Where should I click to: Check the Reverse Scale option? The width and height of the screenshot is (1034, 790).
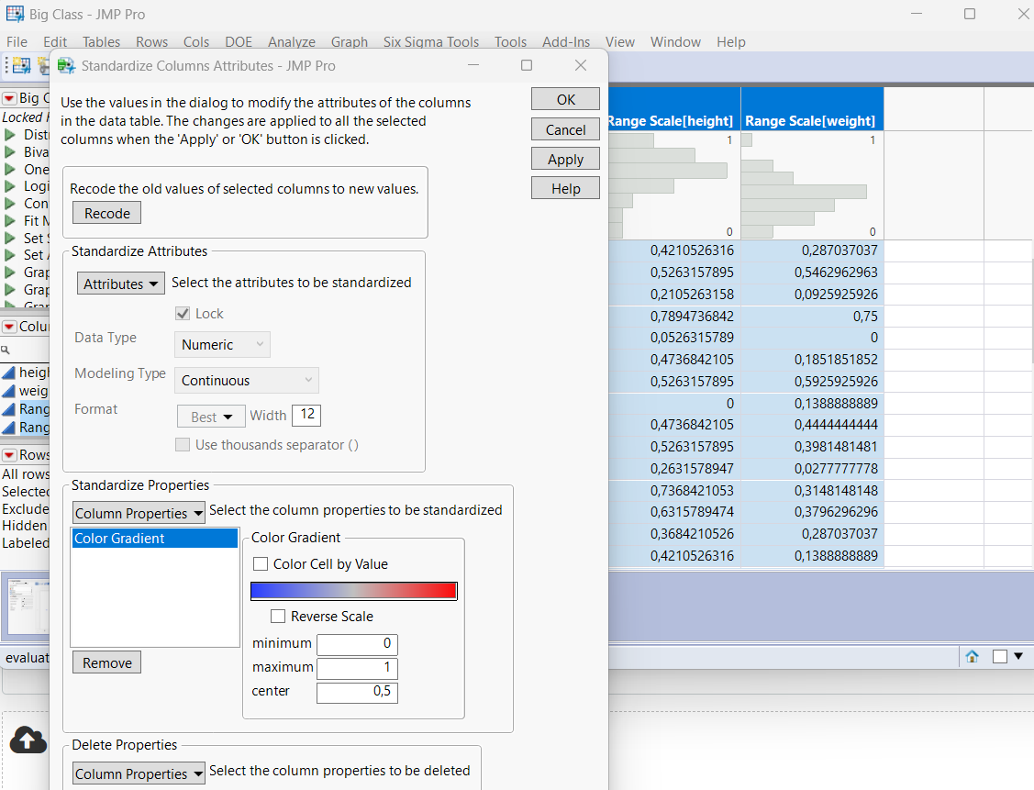point(278,617)
